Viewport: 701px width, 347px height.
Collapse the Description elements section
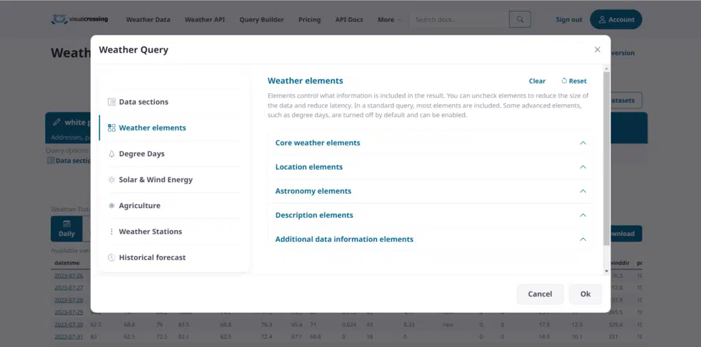583,215
